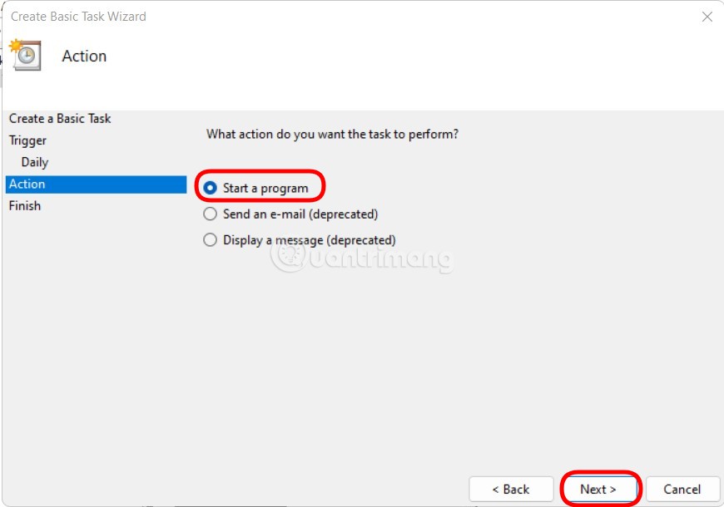Click the 'What action do you want' question text
The image size is (724, 507).
pos(332,134)
